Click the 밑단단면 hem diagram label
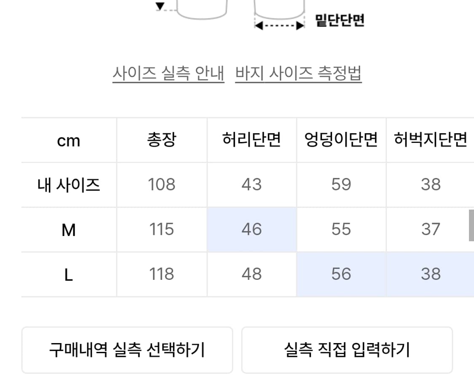The image size is (474, 389). click(339, 18)
